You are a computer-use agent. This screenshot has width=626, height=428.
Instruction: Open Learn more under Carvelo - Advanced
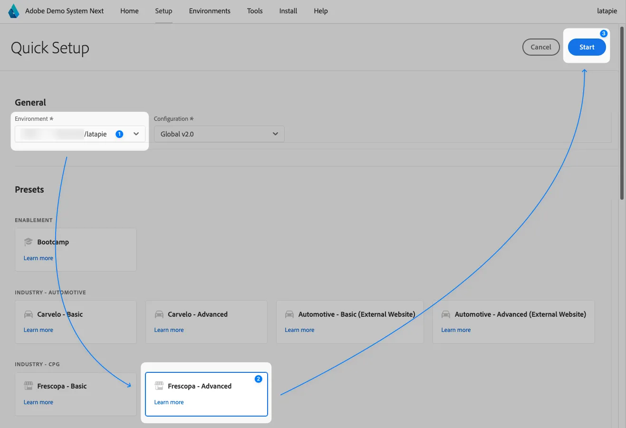pyautogui.click(x=169, y=330)
